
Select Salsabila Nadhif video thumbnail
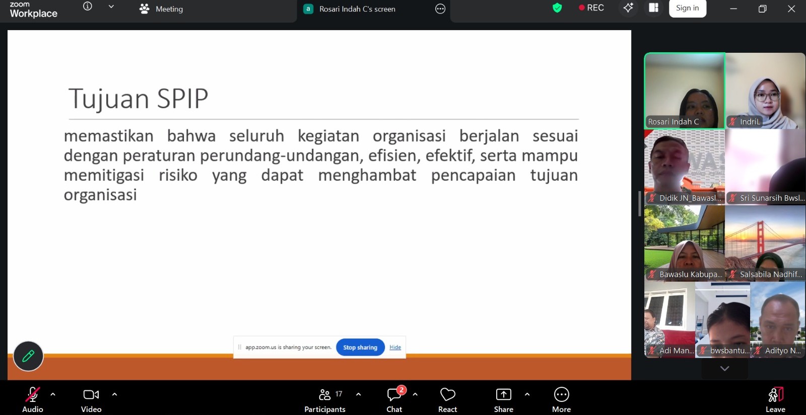tap(765, 243)
